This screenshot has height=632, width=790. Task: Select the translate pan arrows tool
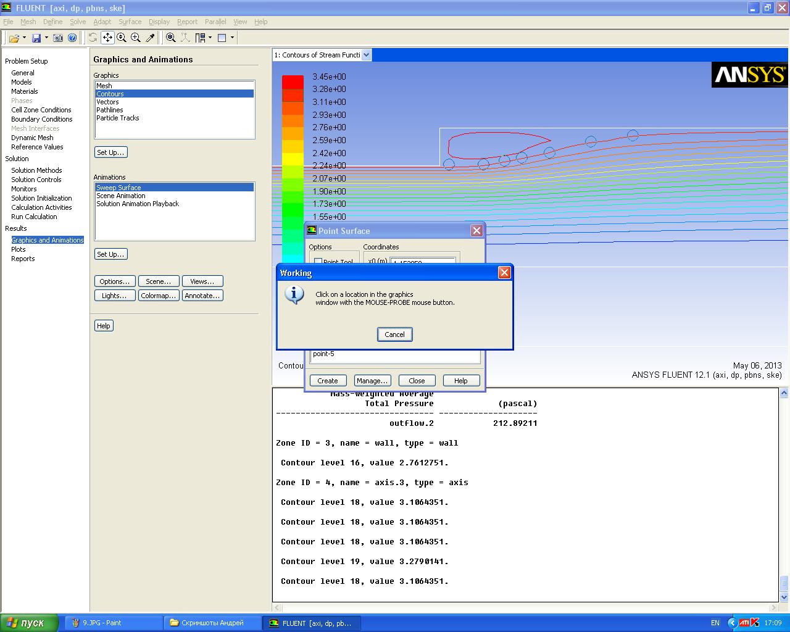(107, 38)
